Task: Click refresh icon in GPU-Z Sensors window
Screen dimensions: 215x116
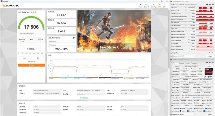Action: (x=210, y=5)
